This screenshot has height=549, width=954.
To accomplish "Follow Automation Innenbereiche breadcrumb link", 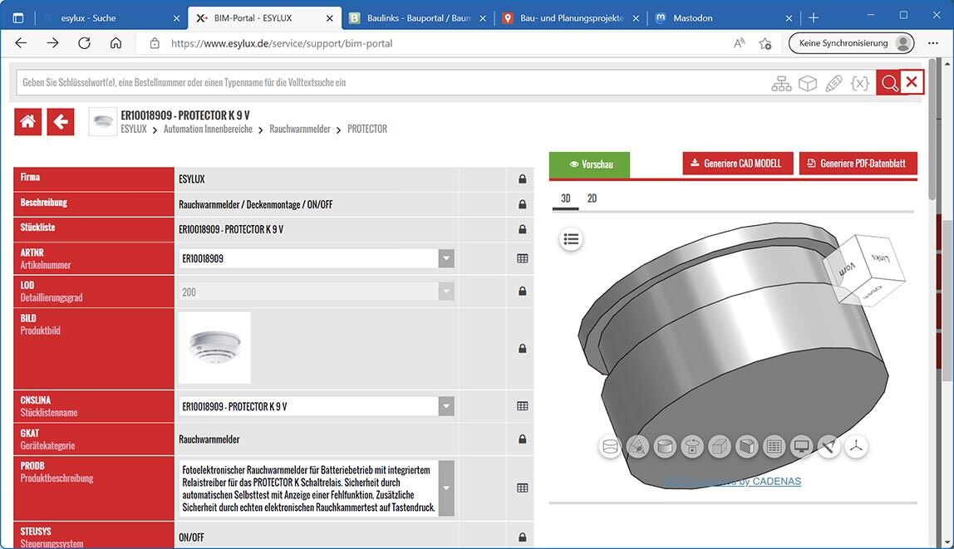I will (x=208, y=129).
